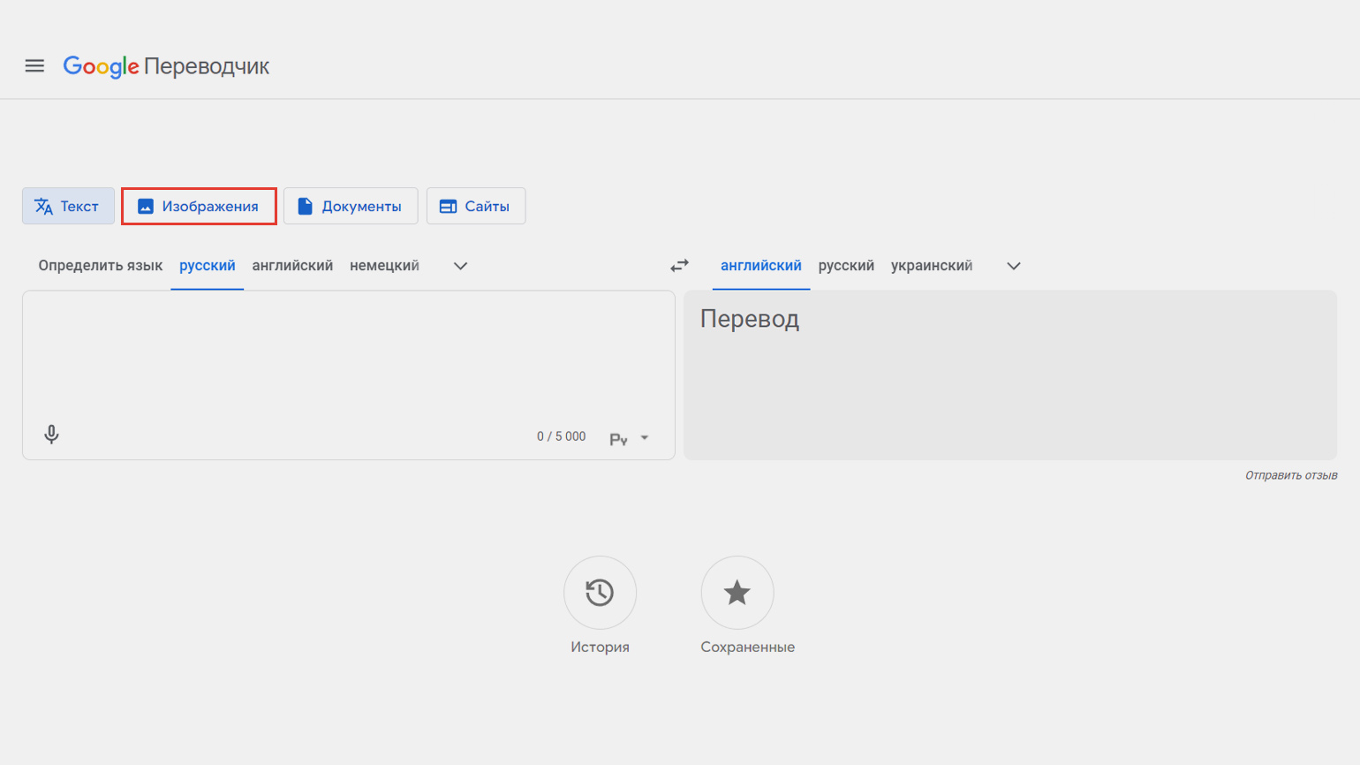Select украинский as target language

tap(932, 266)
